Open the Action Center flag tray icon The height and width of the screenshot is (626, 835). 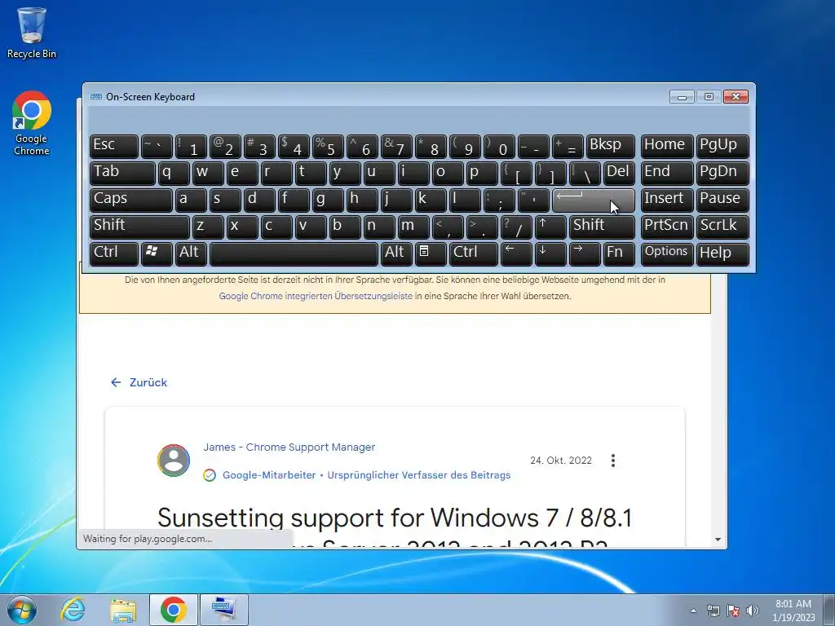[733, 611]
